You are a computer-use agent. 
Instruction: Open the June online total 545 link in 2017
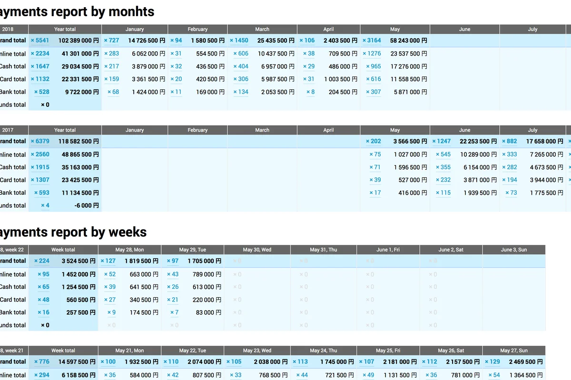(443, 154)
